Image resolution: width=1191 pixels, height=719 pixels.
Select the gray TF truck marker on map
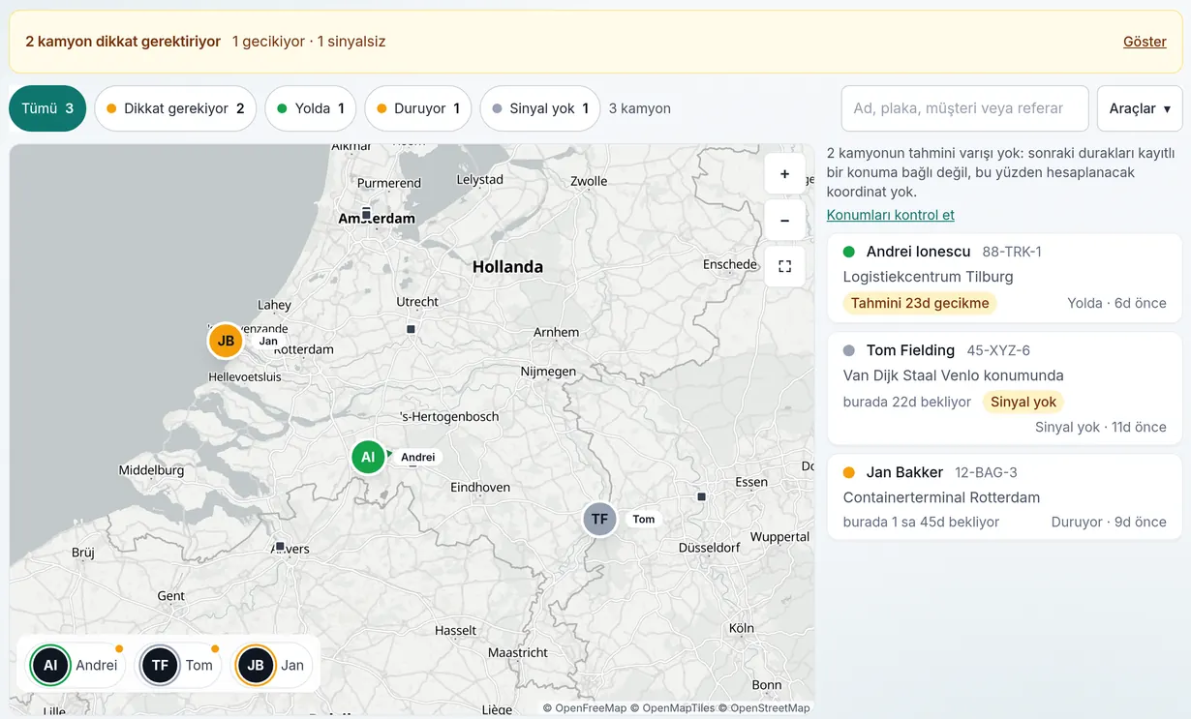point(599,519)
